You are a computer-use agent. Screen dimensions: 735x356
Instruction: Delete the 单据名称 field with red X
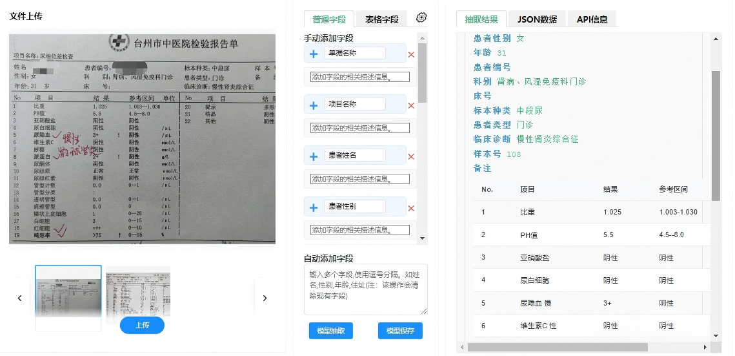coord(411,54)
